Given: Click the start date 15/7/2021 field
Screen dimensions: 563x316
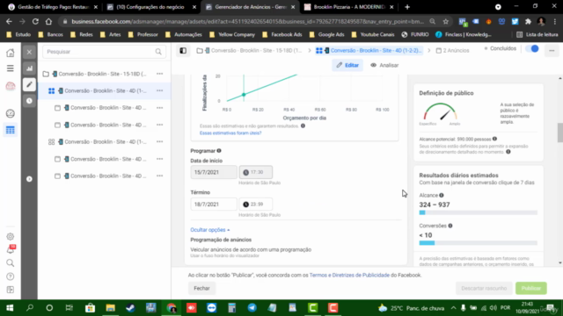Looking at the screenshot, I should point(214,172).
